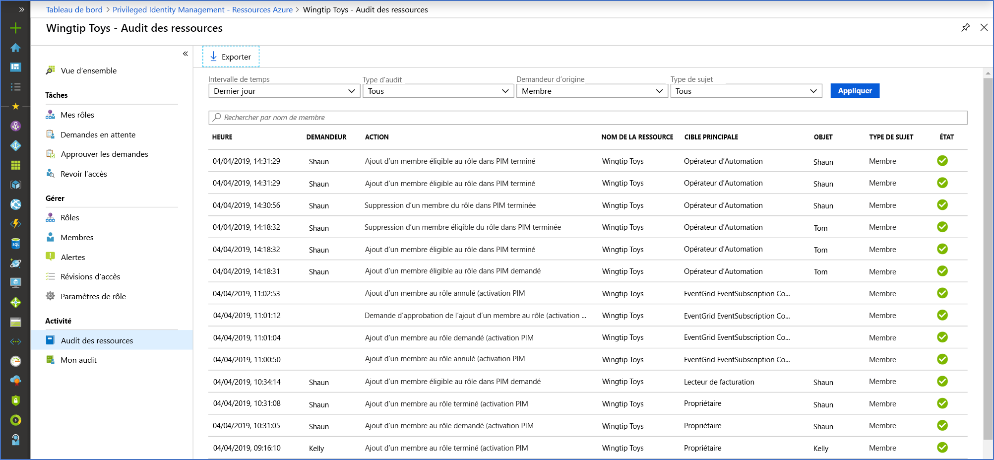This screenshot has width=994, height=460.
Task: Open All services list icon
Action: coord(16,87)
